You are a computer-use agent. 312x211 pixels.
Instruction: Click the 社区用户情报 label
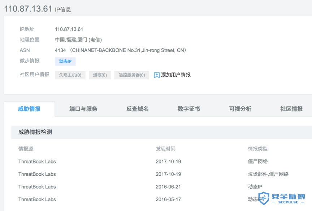click(x=34, y=75)
